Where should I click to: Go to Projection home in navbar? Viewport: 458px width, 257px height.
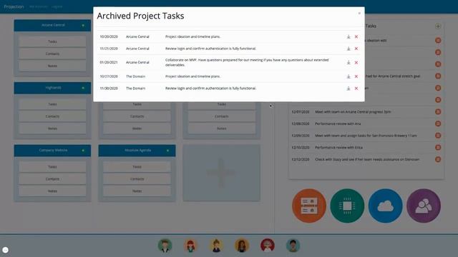click(x=14, y=6)
